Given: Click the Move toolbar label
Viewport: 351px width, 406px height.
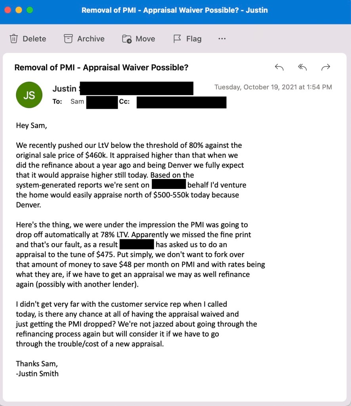Looking at the screenshot, I should pyautogui.click(x=145, y=39).
